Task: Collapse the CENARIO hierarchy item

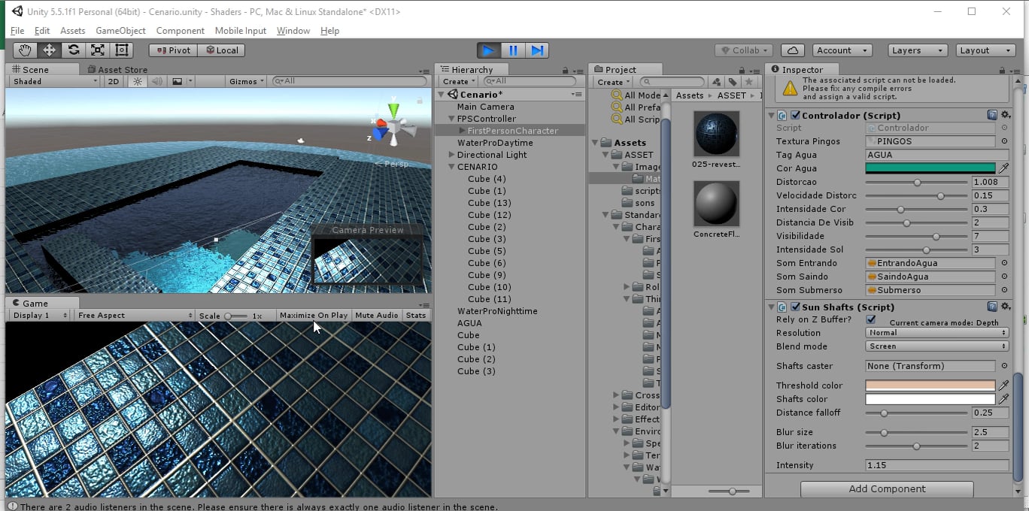Action: (451, 167)
